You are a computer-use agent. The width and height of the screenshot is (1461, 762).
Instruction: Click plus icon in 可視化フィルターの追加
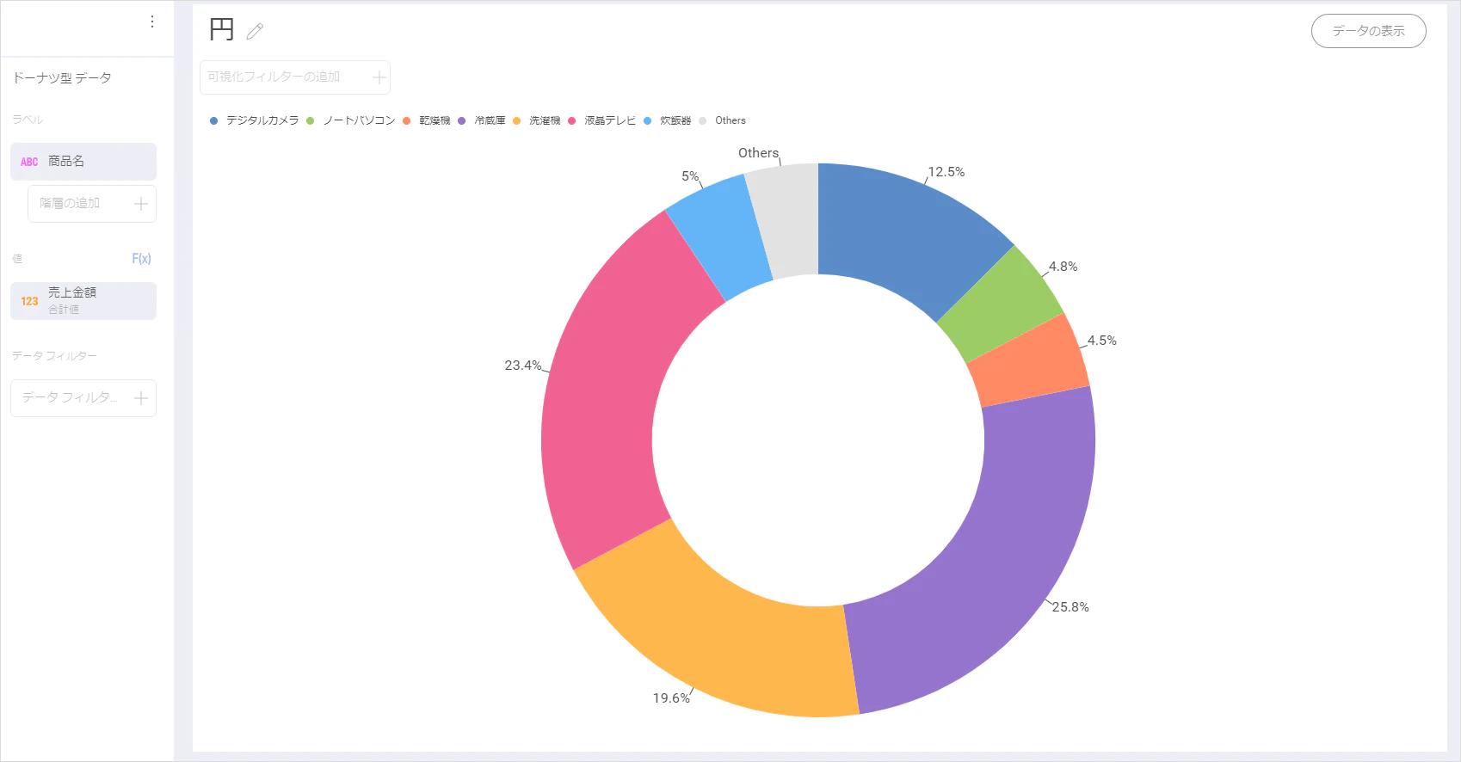[379, 77]
